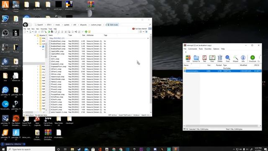Click the Add button in WinRAR toolbar

[188, 58]
